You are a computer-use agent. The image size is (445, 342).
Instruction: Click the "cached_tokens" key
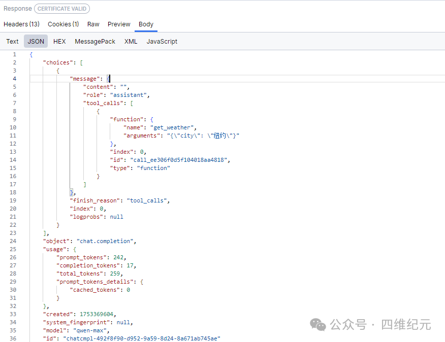tap(95, 290)
